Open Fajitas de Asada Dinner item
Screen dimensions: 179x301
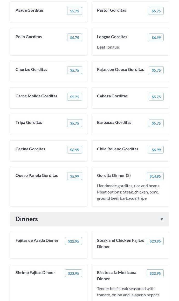click(37, 240)
